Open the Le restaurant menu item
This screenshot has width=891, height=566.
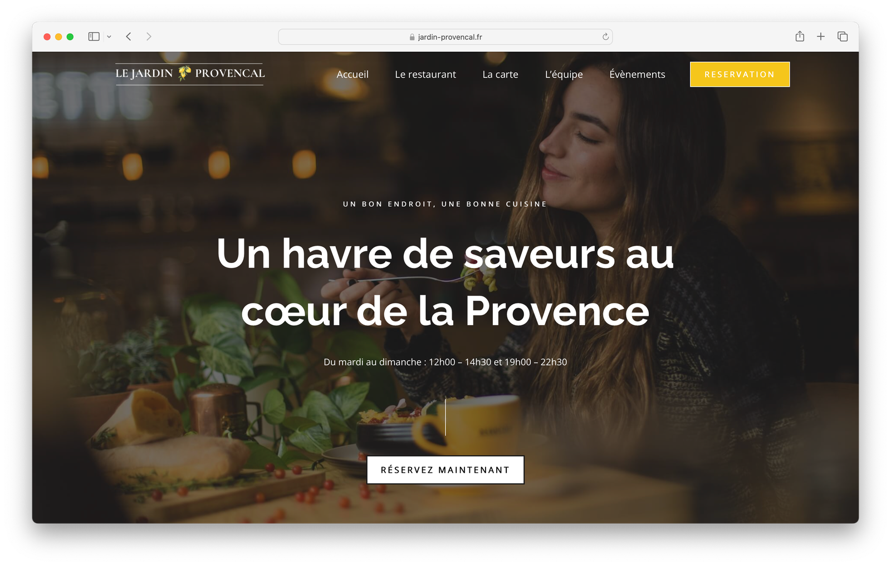pyautogui.click(x=425, y=75)
